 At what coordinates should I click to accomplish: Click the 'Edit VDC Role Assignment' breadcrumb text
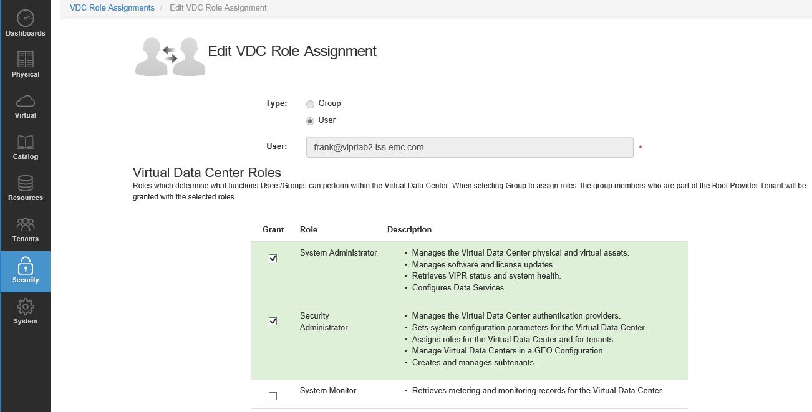[x=218, y=8]
